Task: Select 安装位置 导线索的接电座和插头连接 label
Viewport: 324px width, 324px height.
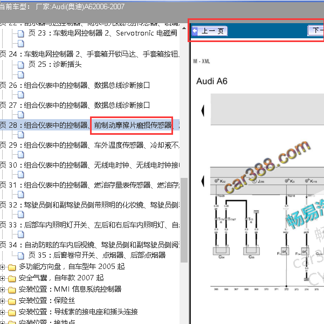Action: coord(78,312)
